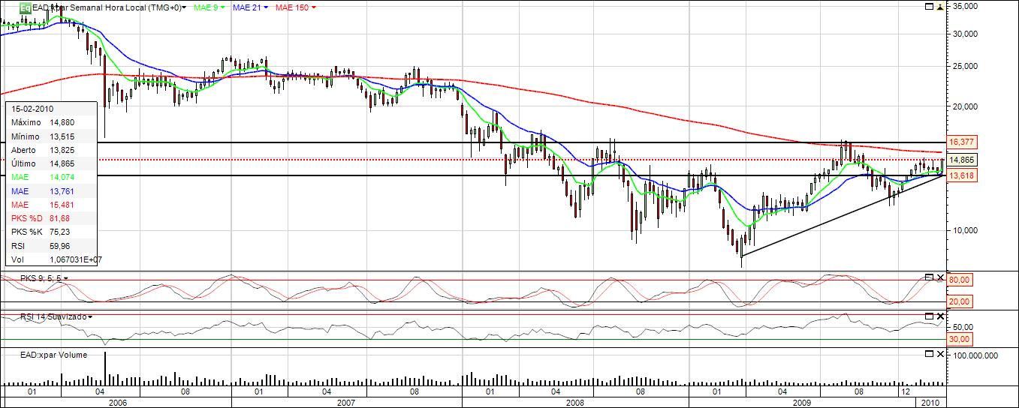1019x408 pixels.
Task: Click the 20,00 oversold level label
Action: 961,301
